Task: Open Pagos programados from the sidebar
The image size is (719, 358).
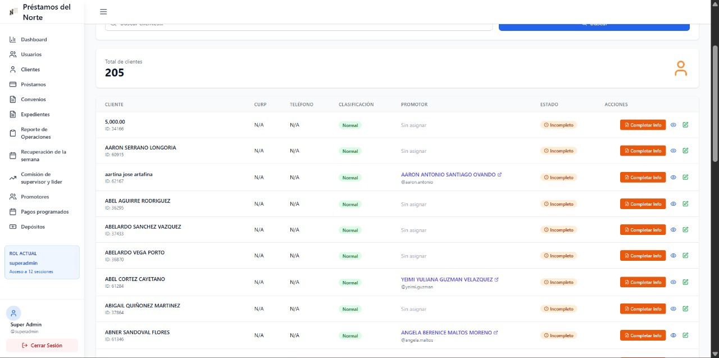Action: [44, 212]
